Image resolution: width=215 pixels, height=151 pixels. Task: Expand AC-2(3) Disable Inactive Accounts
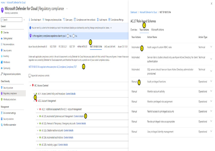(x=38, y=131)
